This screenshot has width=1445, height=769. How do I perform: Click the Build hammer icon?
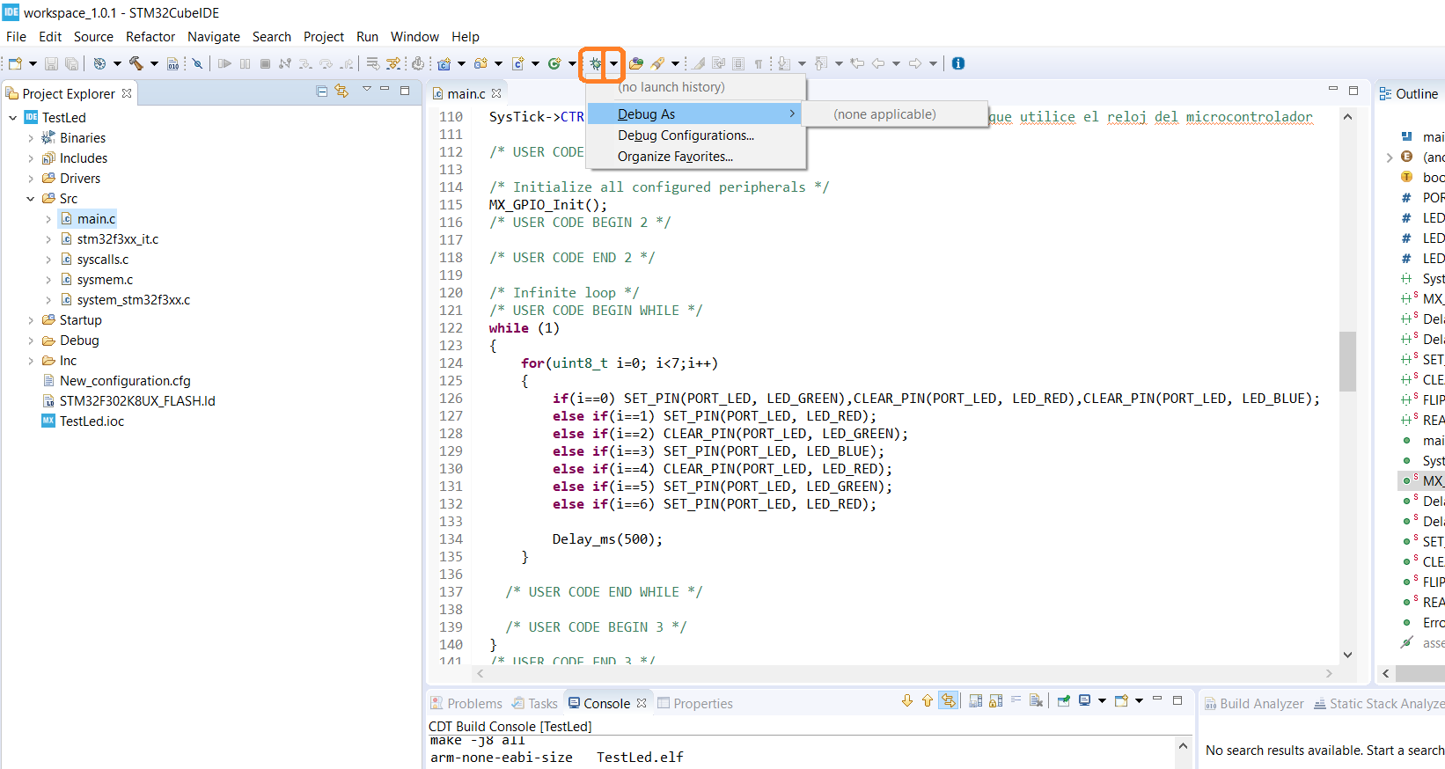pyautogui.click(x=136, y=63)
